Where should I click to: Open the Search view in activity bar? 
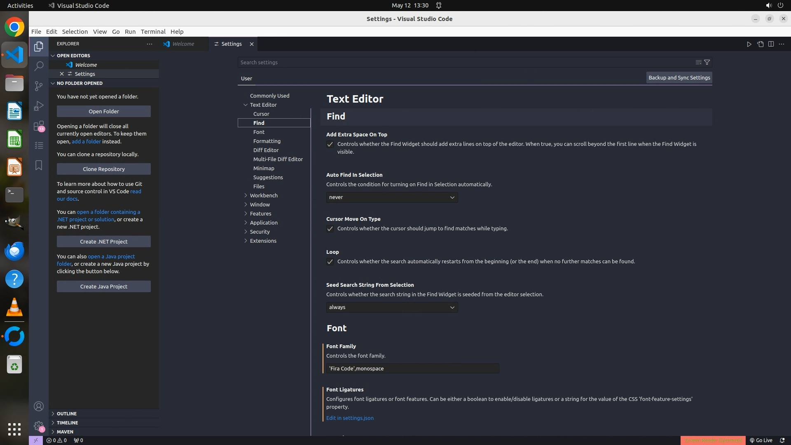point(39,66)
